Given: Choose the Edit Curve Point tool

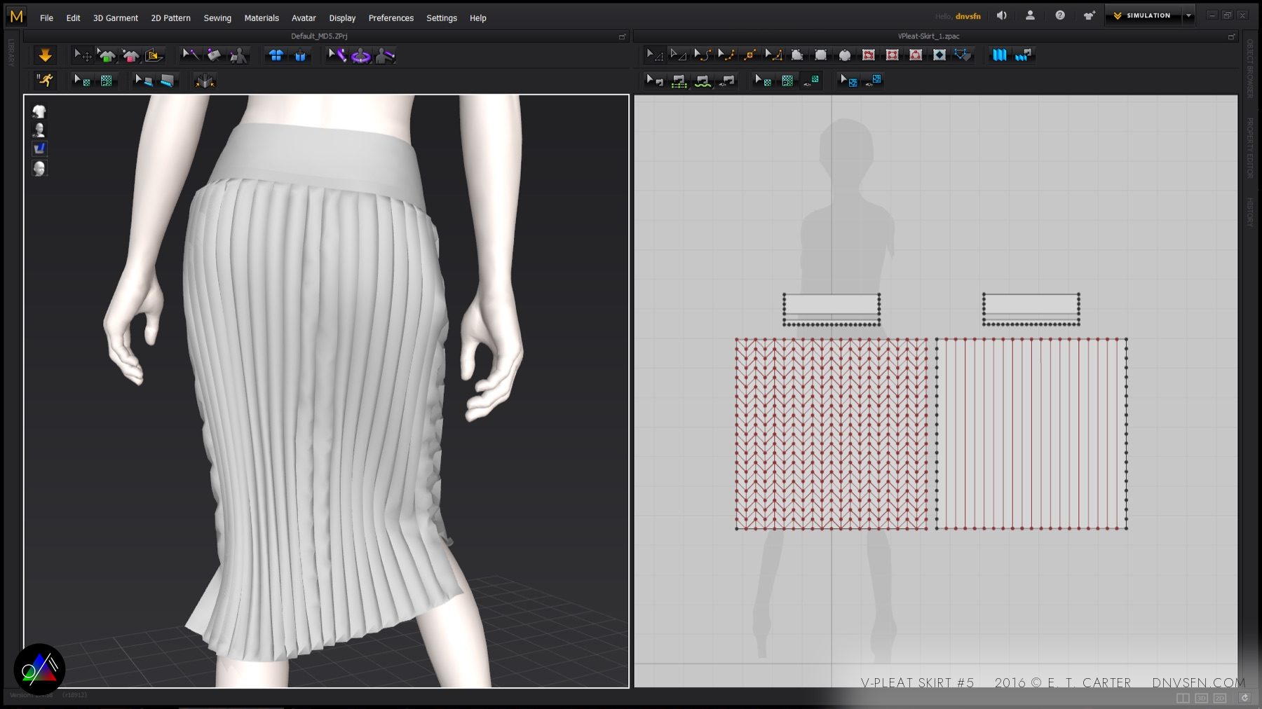Looking at the screenshot, I should pos(726,55).
